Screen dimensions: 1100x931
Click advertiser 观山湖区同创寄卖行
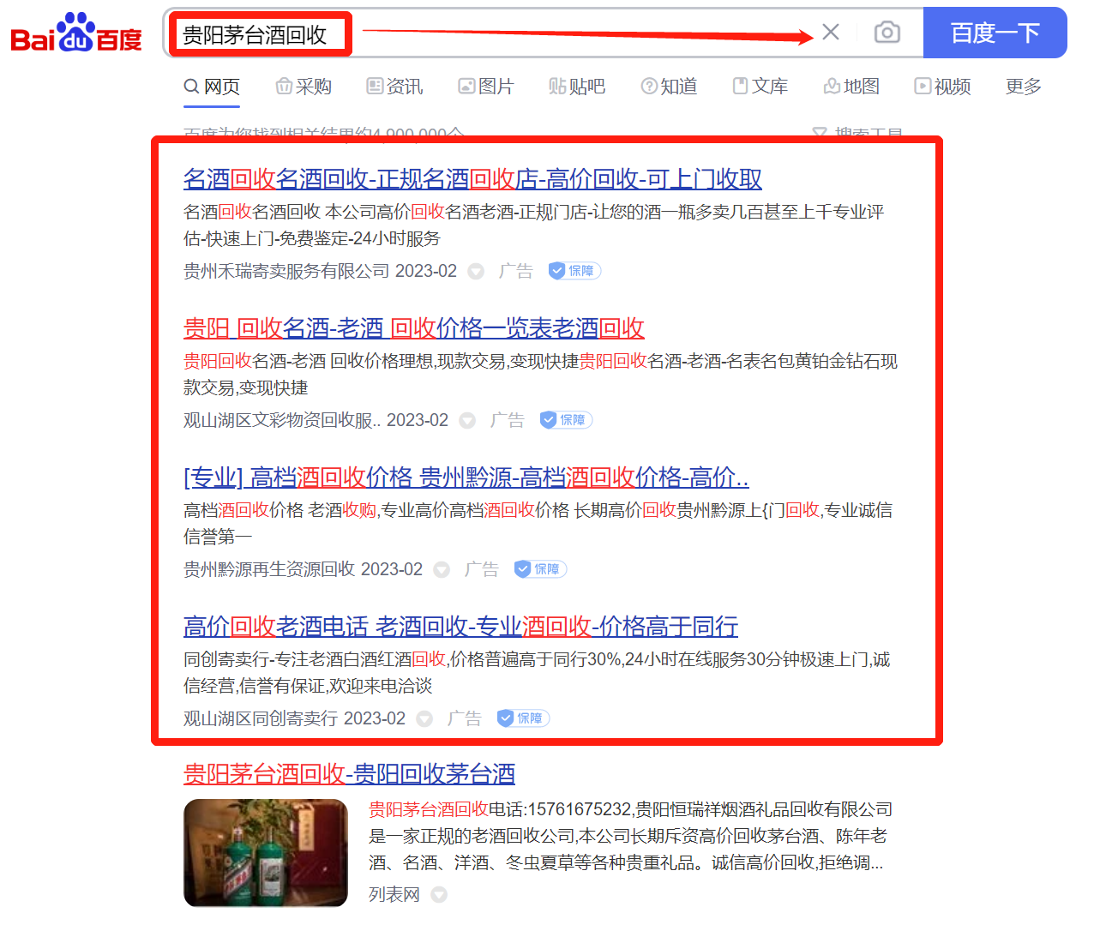(x=261, y=718)
